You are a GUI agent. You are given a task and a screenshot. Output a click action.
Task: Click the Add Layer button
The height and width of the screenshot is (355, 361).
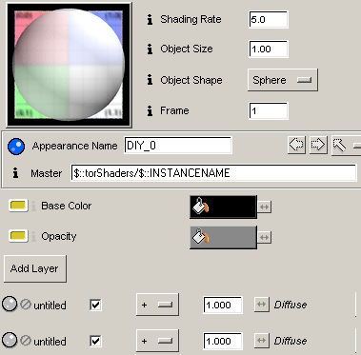35,268
